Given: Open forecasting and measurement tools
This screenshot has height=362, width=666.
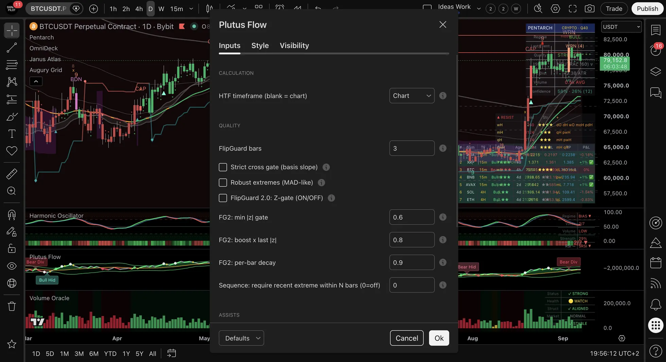Looking at the screenshot, I should (x=12, y=99).
